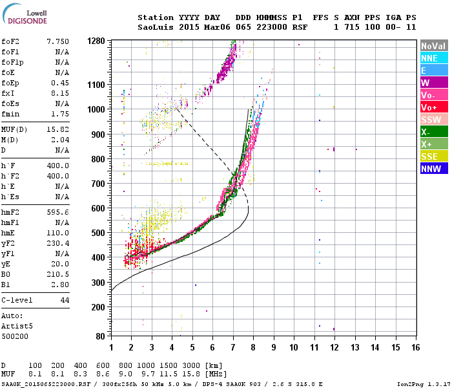Click the foF2 value 7.750
This screenshot has width=452, height=388.
tap(58, 41)
